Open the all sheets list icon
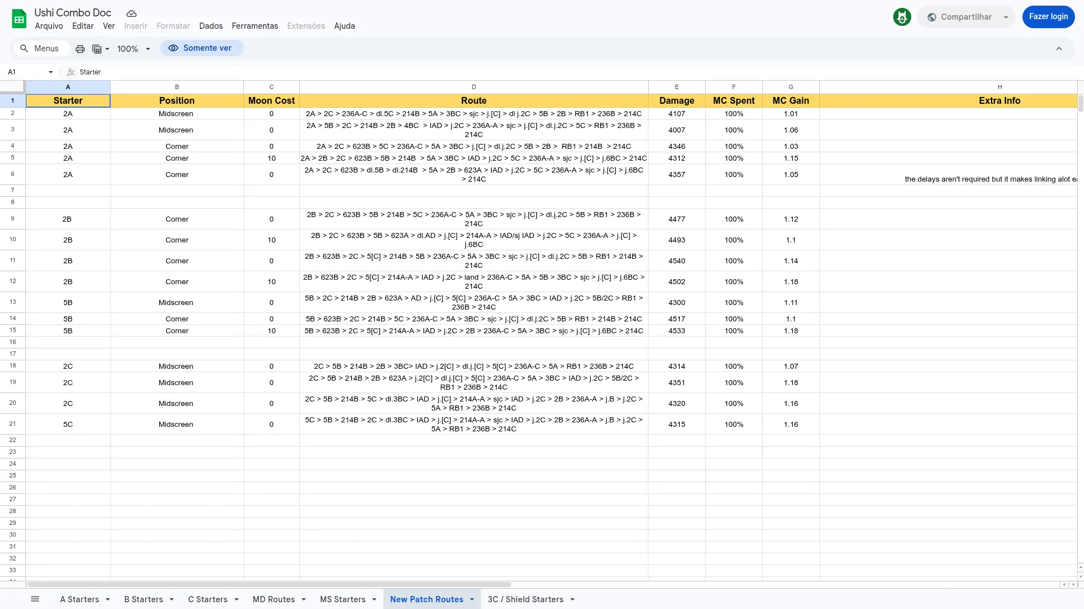The height and width of the screenshot is (609, 1084). tap(35, 599)
